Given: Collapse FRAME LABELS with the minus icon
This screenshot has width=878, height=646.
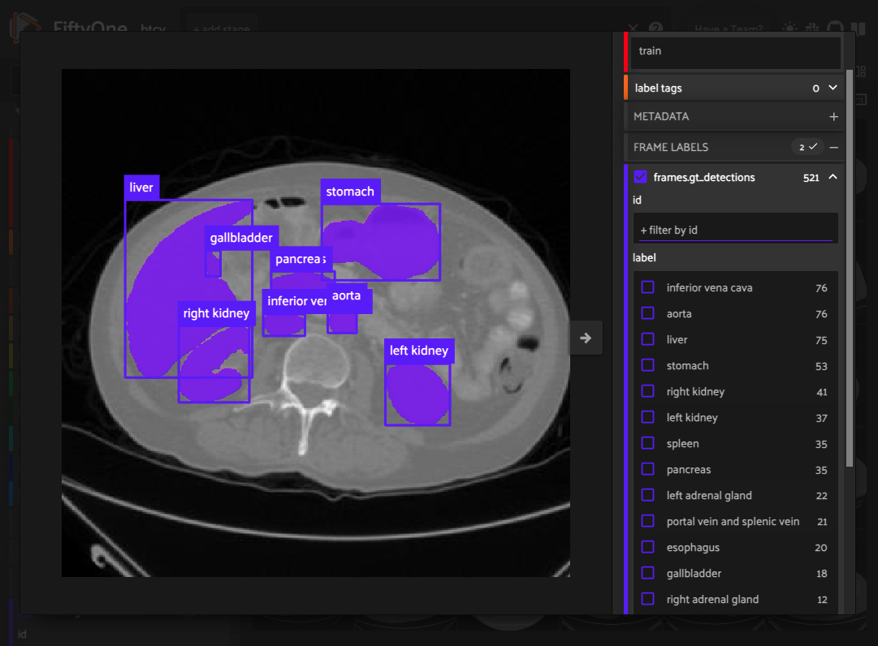Looking at the screenshot, I should 833,147.
